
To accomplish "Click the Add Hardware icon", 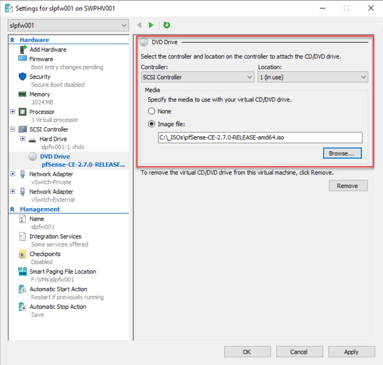I will pos(23,49).
